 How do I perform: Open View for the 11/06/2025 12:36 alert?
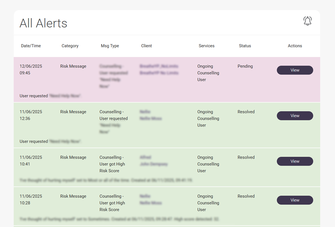tap(295, 116)
